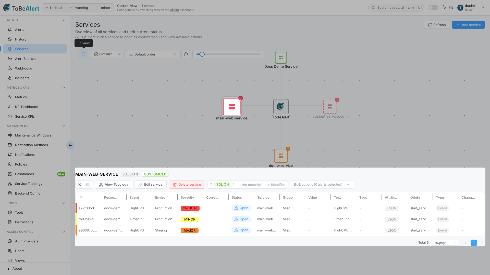Screen dimensions: 490x275
Task: Click the Add service button
Action: click(468, 25)
